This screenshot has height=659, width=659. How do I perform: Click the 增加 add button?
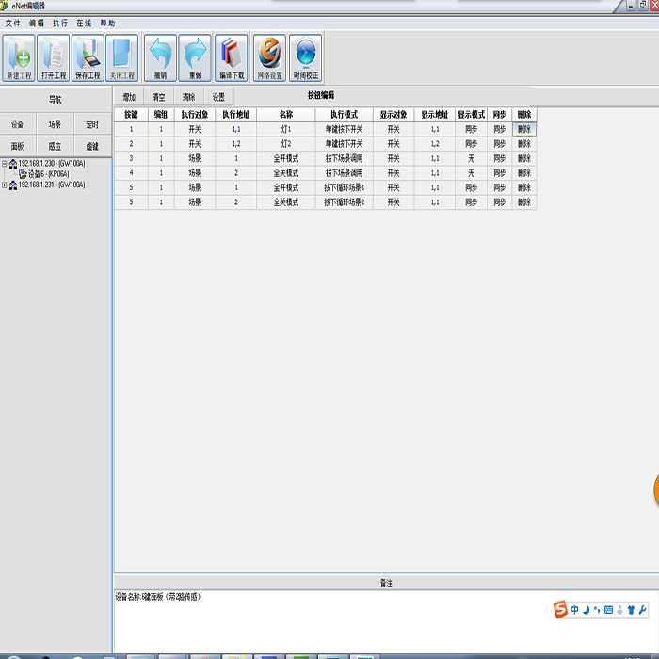[129, 97]
